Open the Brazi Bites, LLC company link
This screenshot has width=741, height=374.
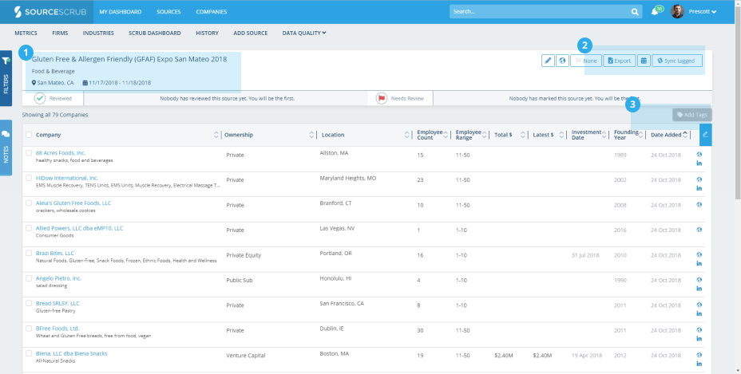[55, 253]
